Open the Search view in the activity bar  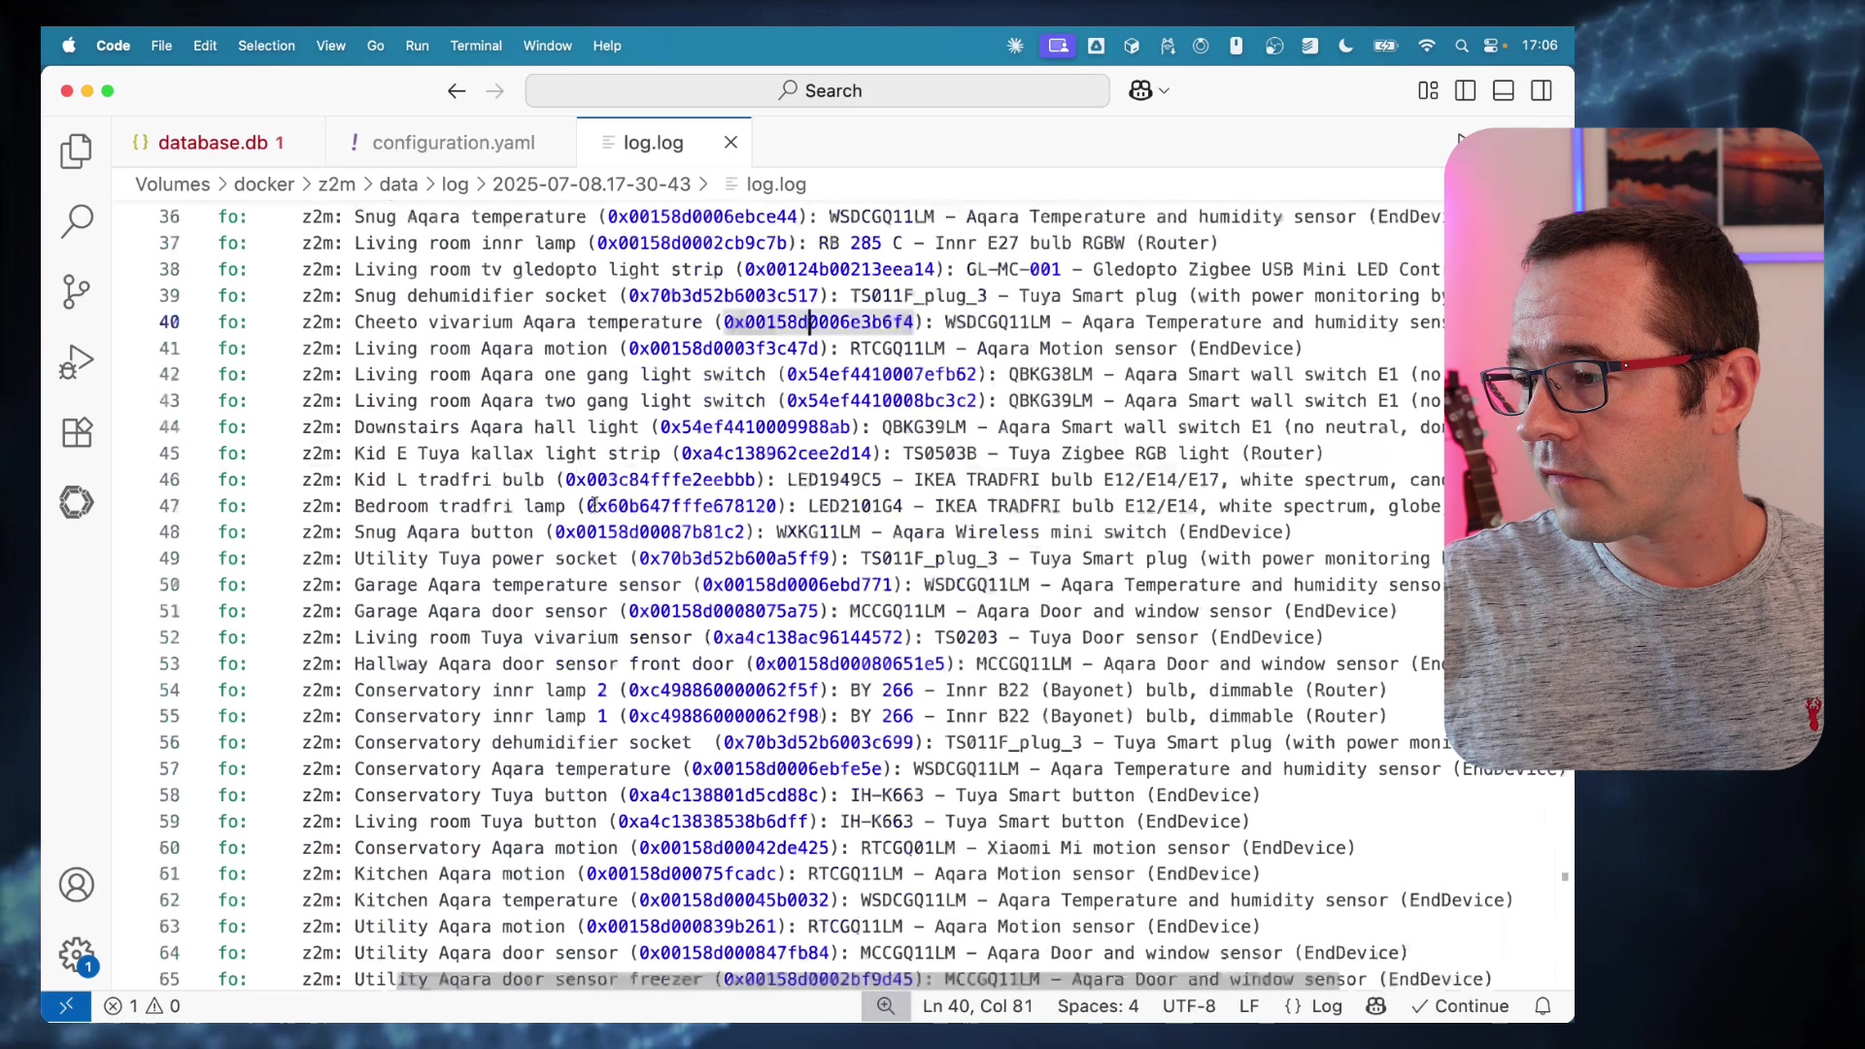point(76,221)
